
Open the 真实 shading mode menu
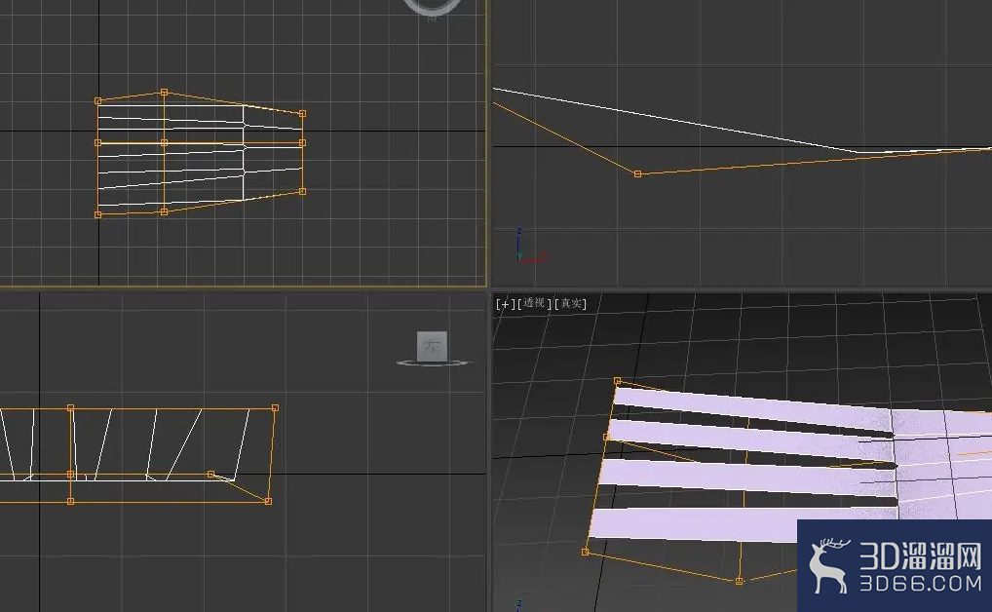pos(571,304)
